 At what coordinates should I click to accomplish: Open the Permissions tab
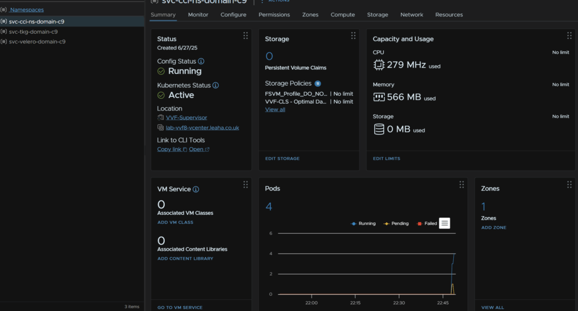click(274, 15)
